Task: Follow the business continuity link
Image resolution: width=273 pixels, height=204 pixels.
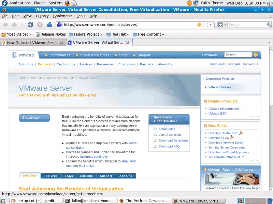Action: [x=94, y=157]
